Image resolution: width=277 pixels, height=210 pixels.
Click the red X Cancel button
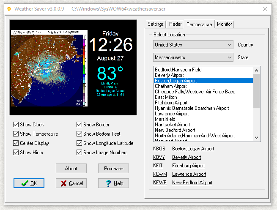click(71, 183)
